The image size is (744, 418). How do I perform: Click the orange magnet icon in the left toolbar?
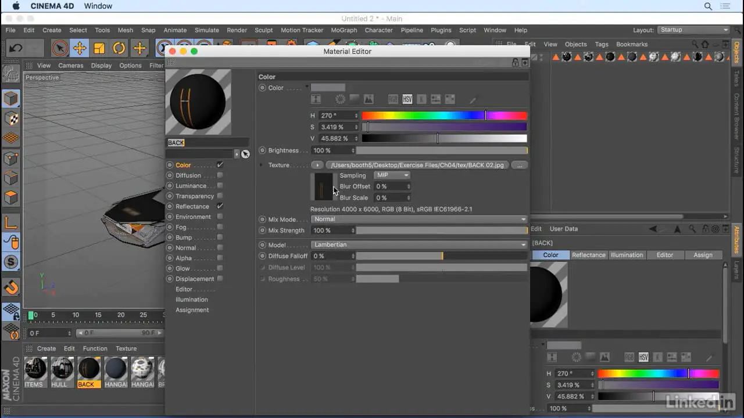[x=11, y=287]
